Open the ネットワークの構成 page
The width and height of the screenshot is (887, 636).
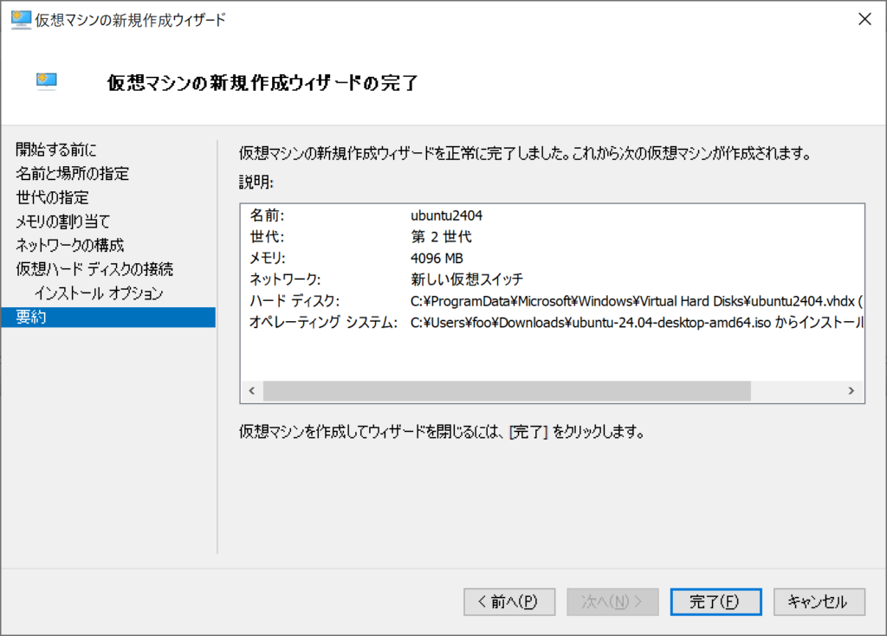pos(70,245)
